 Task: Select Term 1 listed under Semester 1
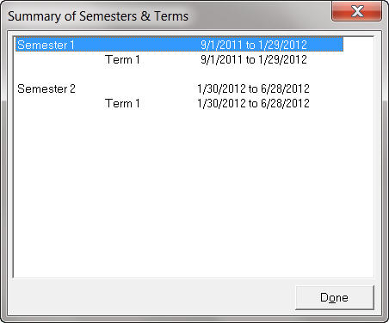tap(122, 59)
